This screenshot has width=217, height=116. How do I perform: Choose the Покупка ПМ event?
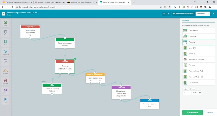click(x=198, y=82)
